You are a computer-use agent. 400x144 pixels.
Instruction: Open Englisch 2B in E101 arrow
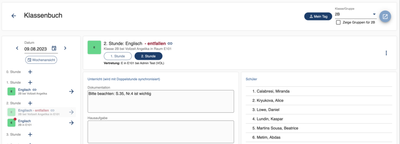pyautogui.click(x=71, y=122)
